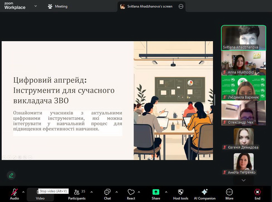Unmute microphone with the Audio button
The image size is (272, 202).
(x=14, y=194)
